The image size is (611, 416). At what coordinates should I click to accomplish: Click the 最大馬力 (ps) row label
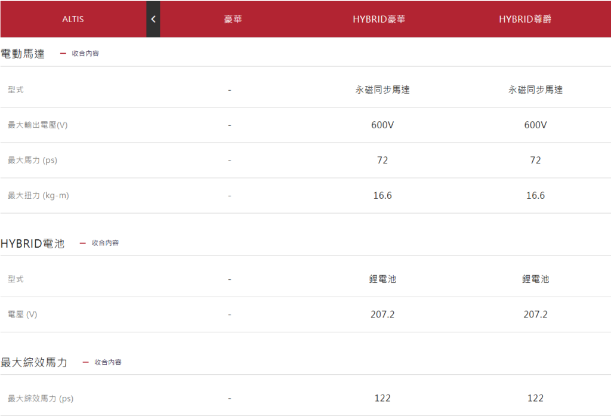click(32, 160)
